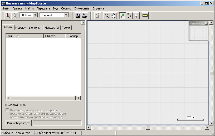
Task: Click map list scroll left arrow
Action: (8, 98)
